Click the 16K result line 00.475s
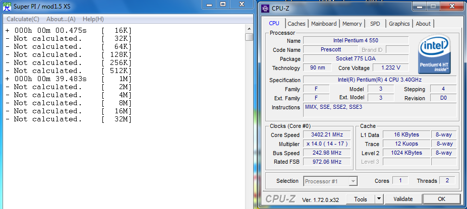Image resolution: width=467 pixels, height=209 pixels. pos(69,31)
